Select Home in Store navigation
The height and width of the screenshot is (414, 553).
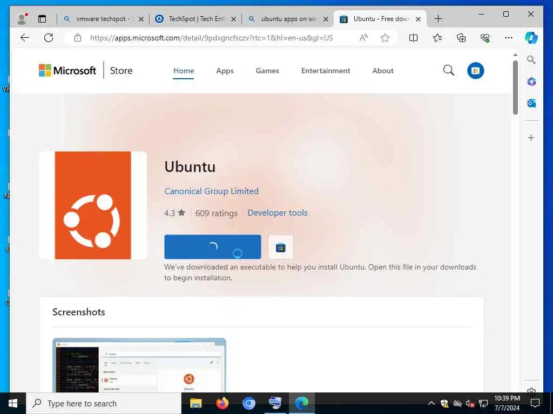pos(184,71)
